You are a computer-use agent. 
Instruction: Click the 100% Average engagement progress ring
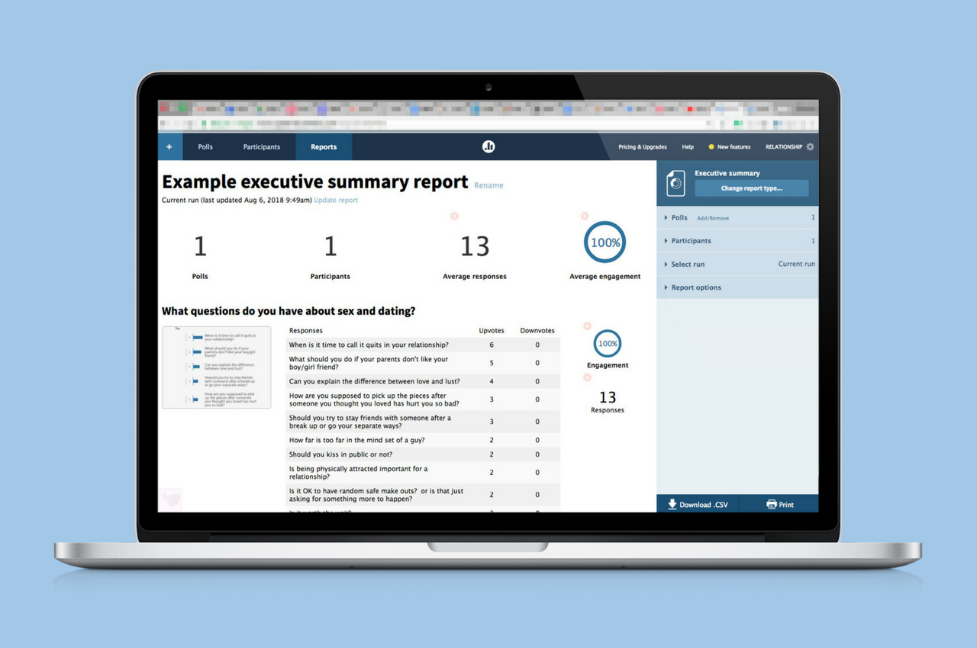click(605, 242)
